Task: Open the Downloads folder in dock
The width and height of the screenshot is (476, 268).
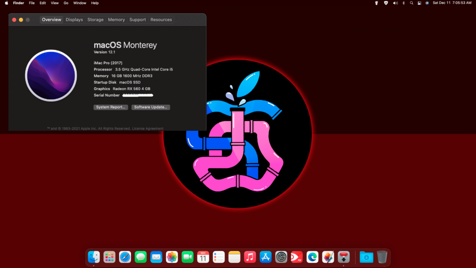Action: click(367, 257)
